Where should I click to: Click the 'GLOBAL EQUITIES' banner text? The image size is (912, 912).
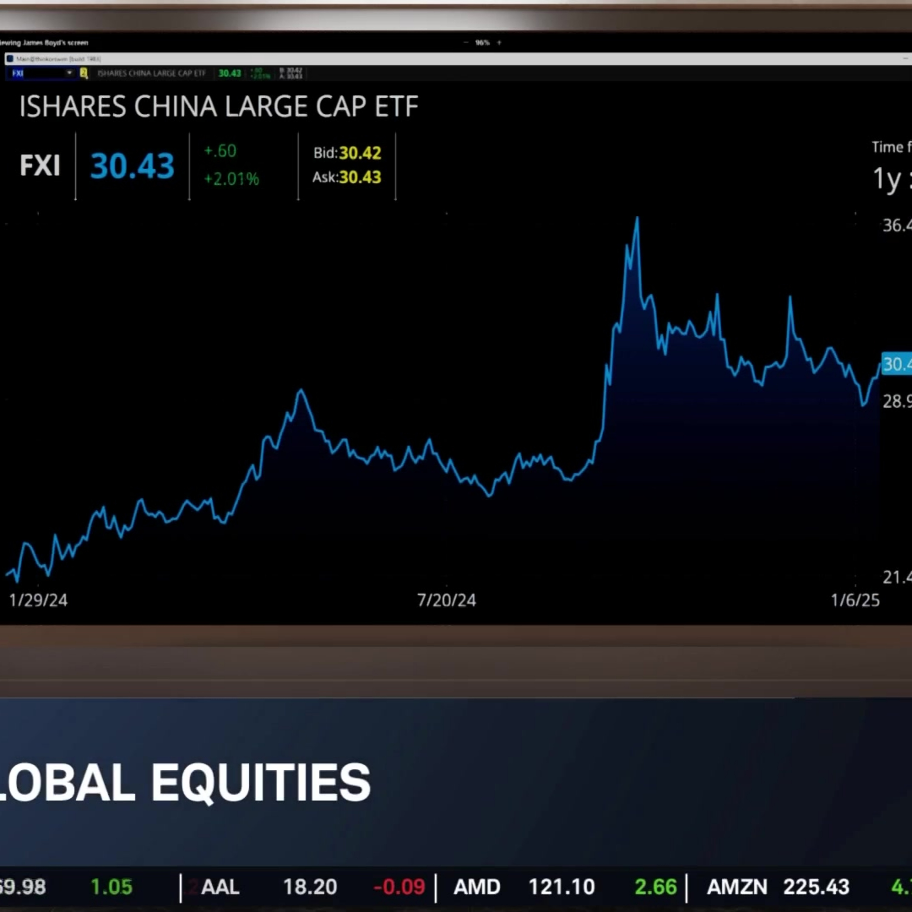pos(185,783)
